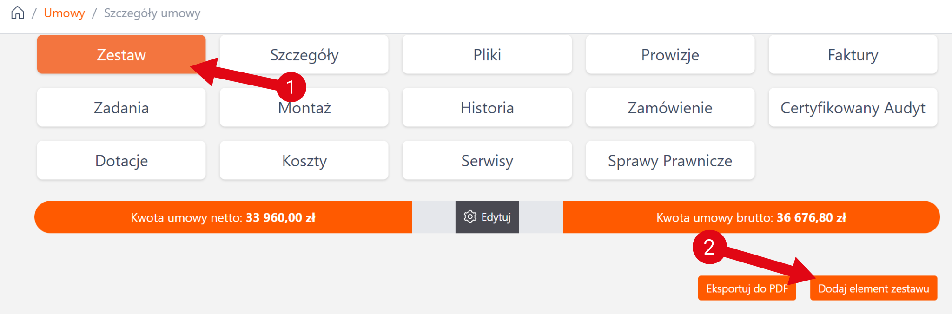Open the Pliki tab

487,55
